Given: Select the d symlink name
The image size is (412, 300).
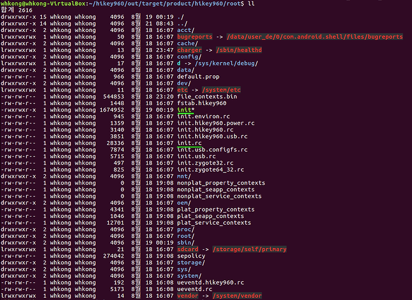Looking at the screenshot, I should pyautogui.click(x=179, y=63).
